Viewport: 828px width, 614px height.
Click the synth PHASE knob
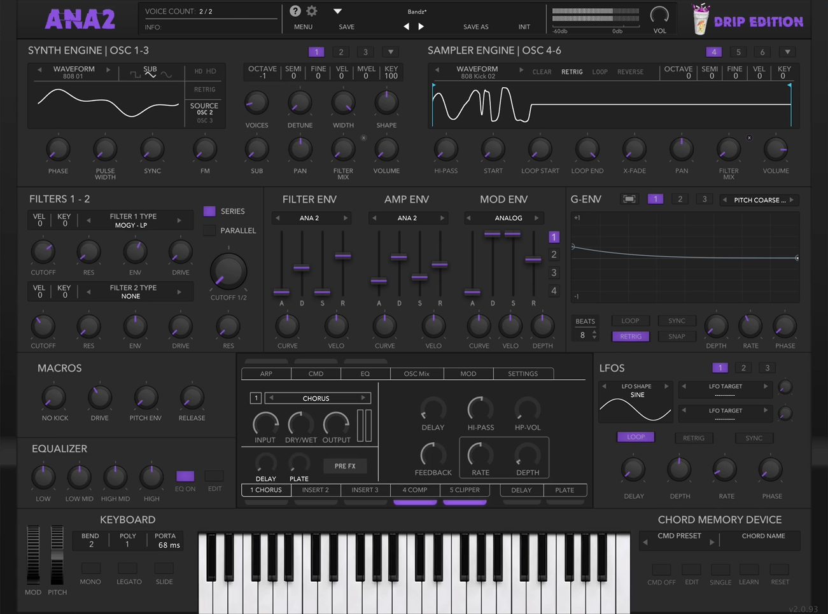tap(58, 150)
